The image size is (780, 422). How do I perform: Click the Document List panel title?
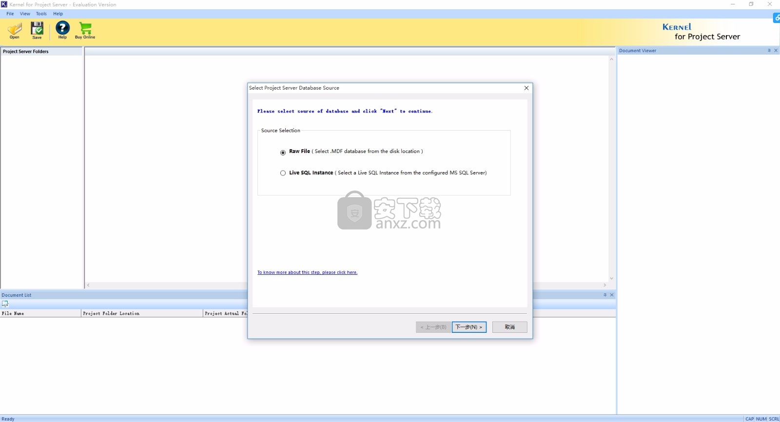coord(17,295)
